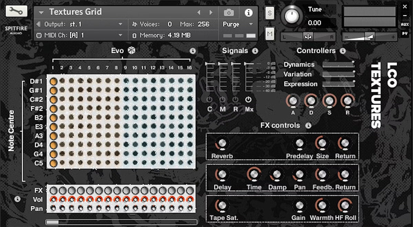Go to the next instrument arrow
This screenshot has height=227, width=413.
[x=211, y=13]
